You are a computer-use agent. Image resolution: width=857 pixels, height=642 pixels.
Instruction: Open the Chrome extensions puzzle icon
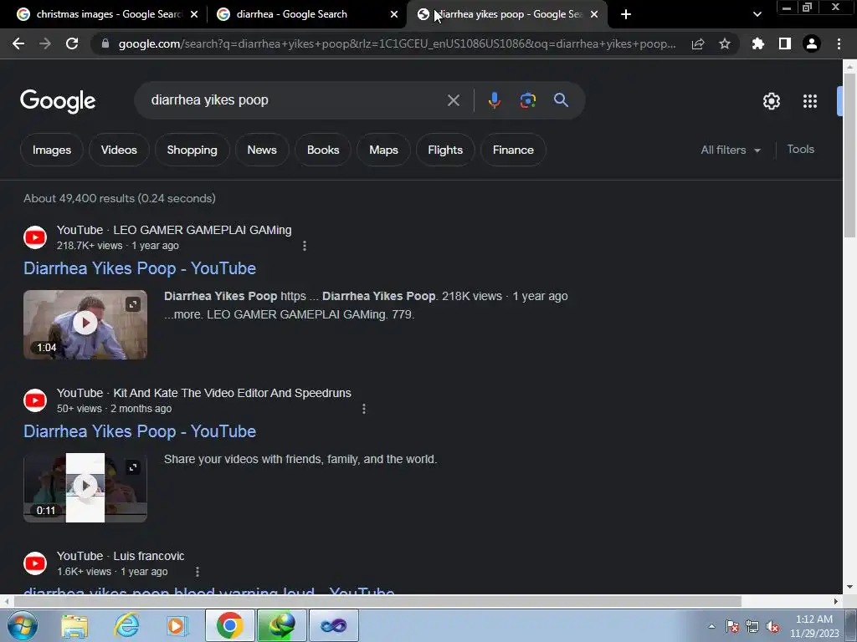[758, 44]
